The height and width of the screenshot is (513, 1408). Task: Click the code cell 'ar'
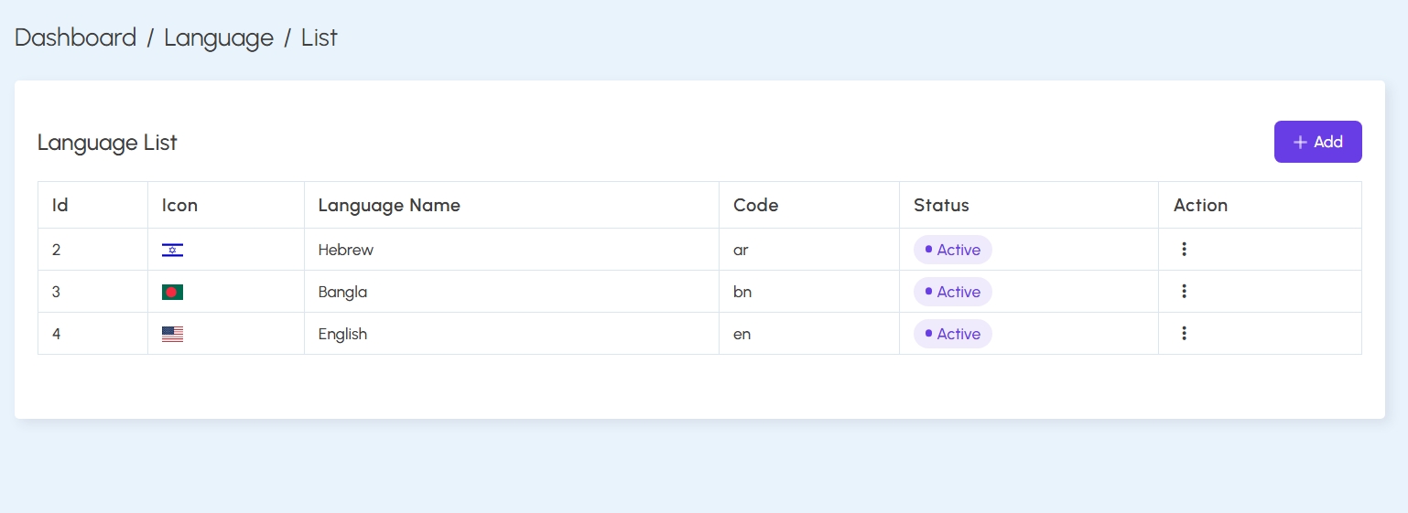click(809, 250)
